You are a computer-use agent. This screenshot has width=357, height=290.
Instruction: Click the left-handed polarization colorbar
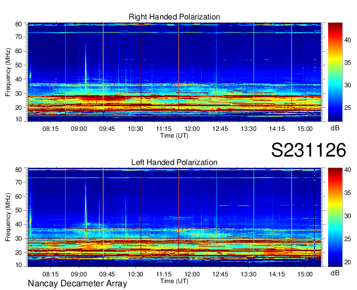tap(335, 217)
